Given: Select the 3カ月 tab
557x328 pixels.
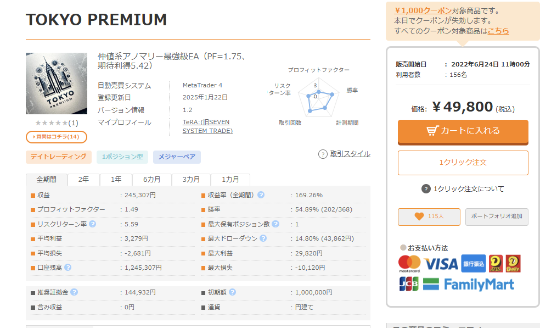Looking at the screenshot, I should 191,180.
